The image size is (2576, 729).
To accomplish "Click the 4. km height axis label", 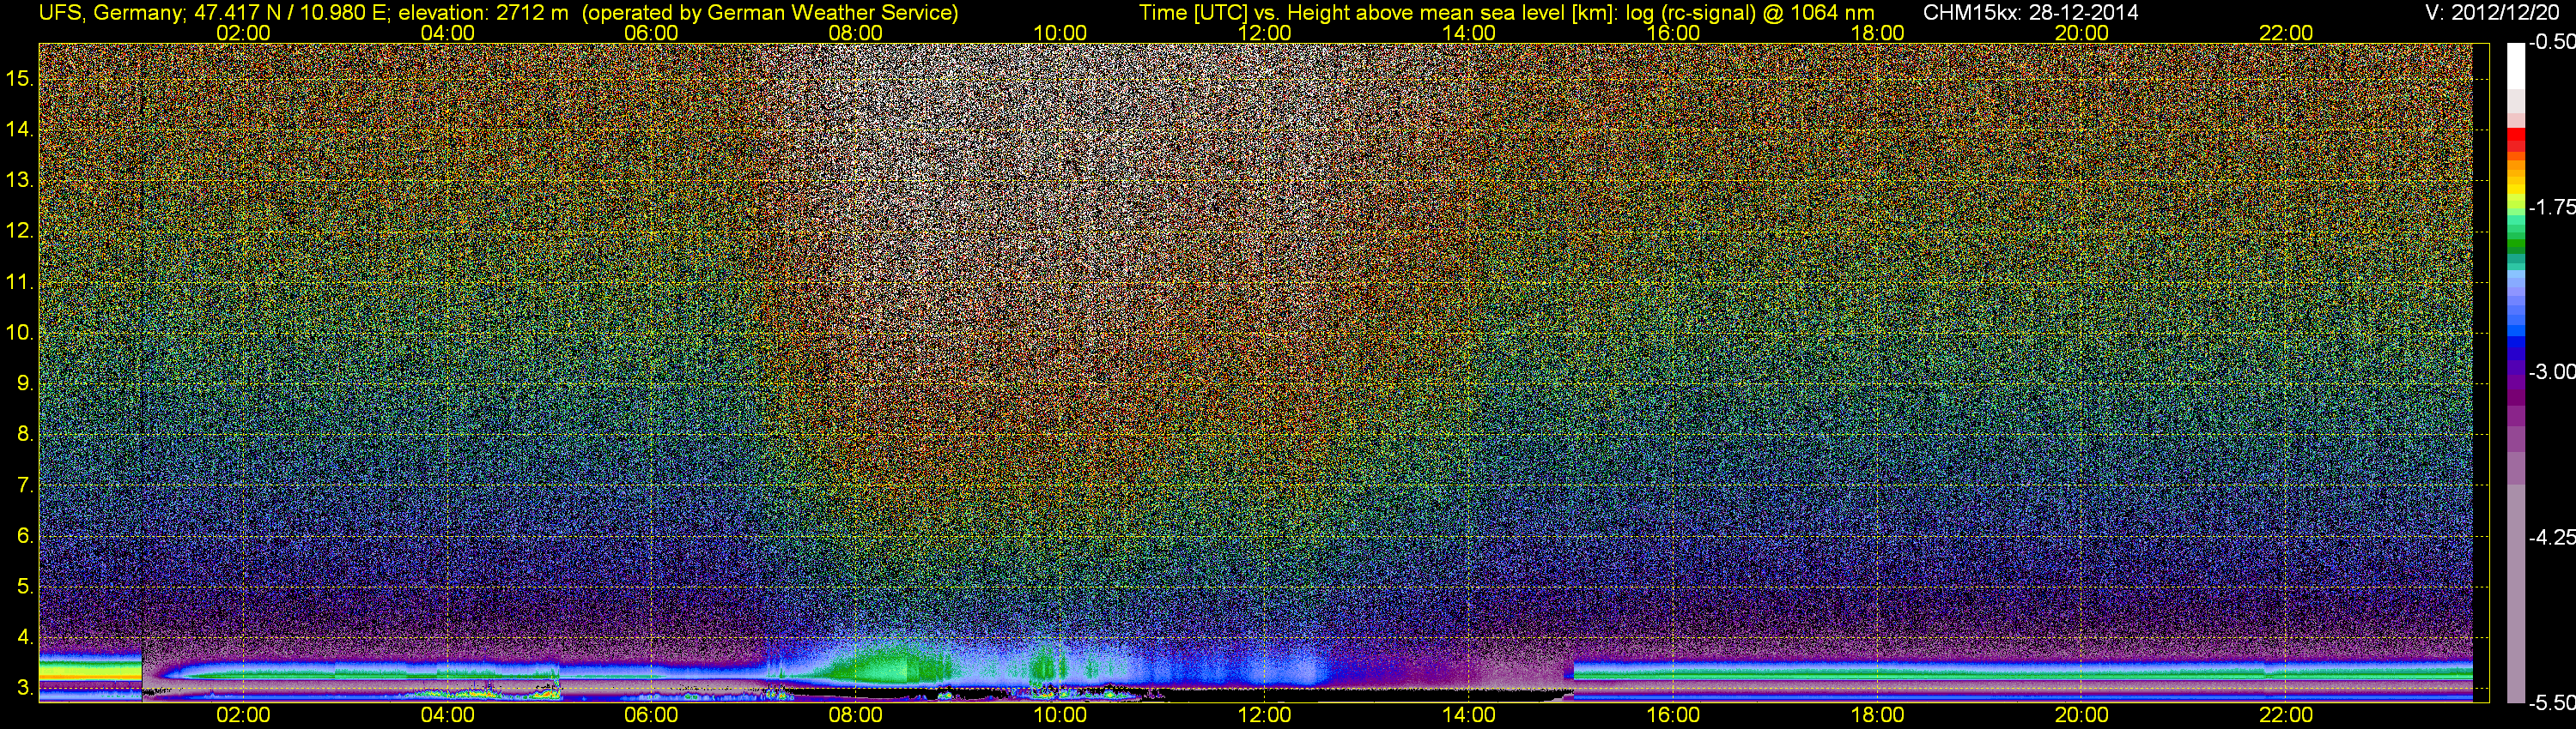I will [x=25, y=637].
